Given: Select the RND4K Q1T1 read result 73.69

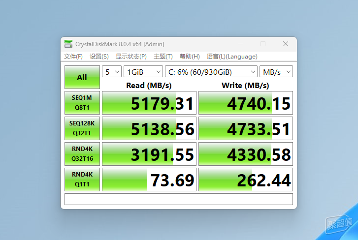Looking at the screenshot, I should 149,180.
